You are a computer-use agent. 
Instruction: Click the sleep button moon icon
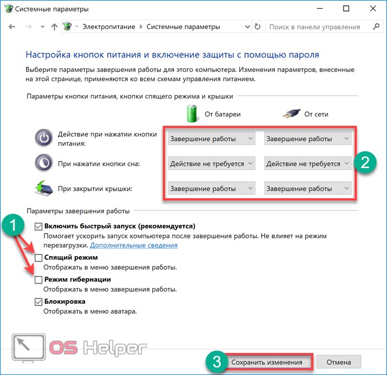(x=44, y=163)
